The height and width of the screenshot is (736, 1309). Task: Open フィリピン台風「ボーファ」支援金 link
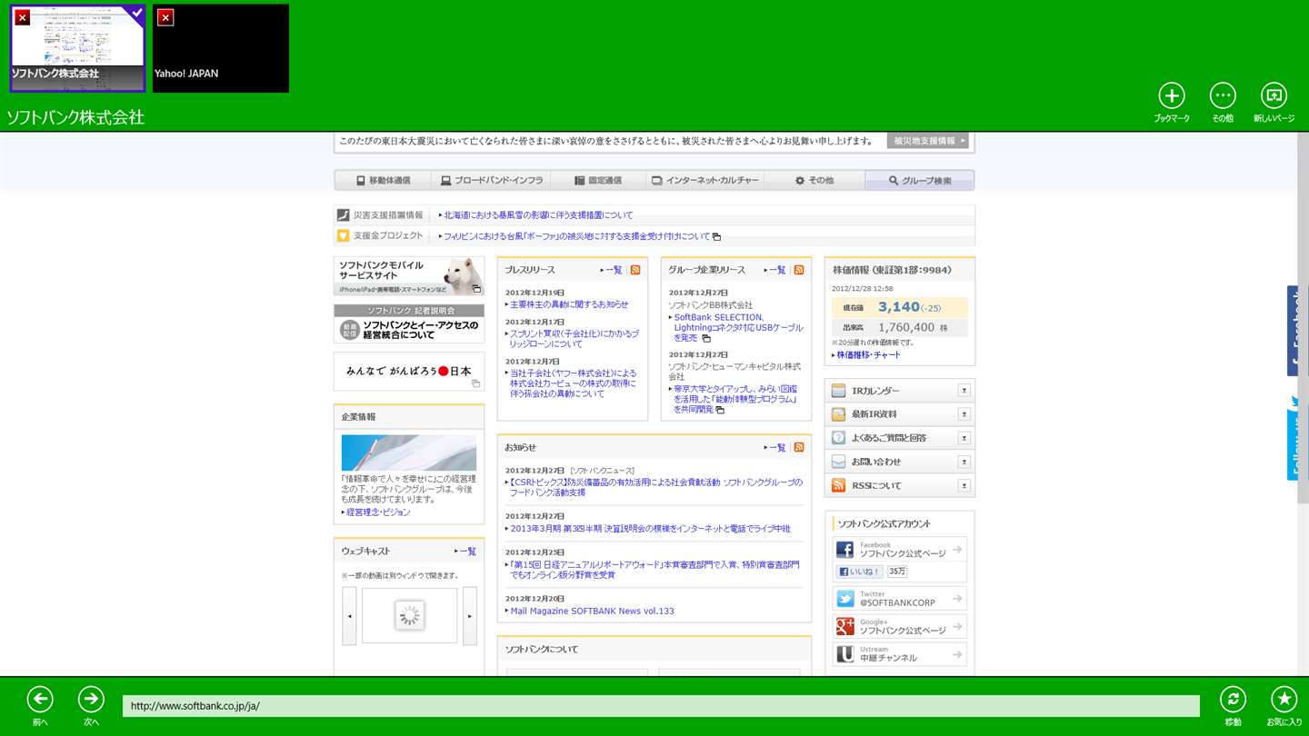click(577, 236)
